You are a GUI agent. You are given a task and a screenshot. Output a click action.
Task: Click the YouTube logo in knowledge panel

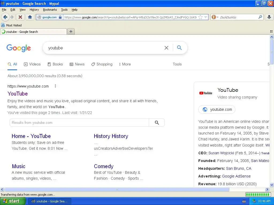point(206,93)
